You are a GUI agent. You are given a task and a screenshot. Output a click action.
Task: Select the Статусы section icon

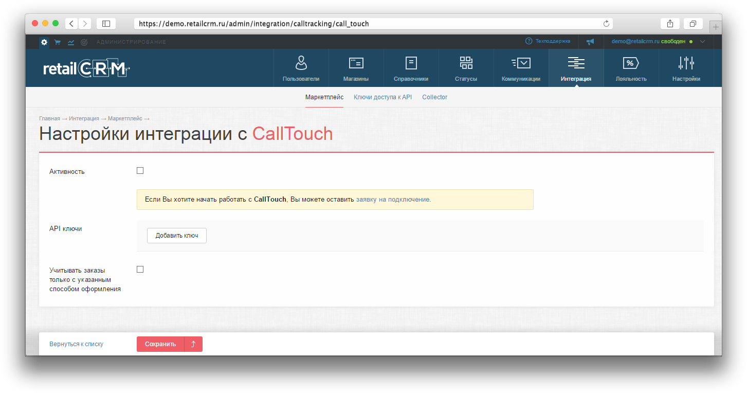pyautogui.click(x=466, y=63)
